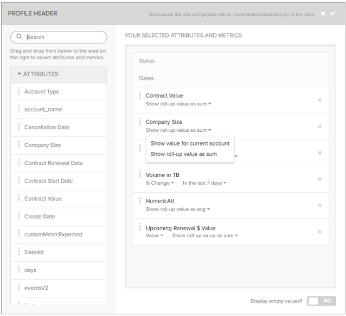Grab drag handle of account_name attribute
The height and width of the screenshot is (316, 346).
[19, 109]
